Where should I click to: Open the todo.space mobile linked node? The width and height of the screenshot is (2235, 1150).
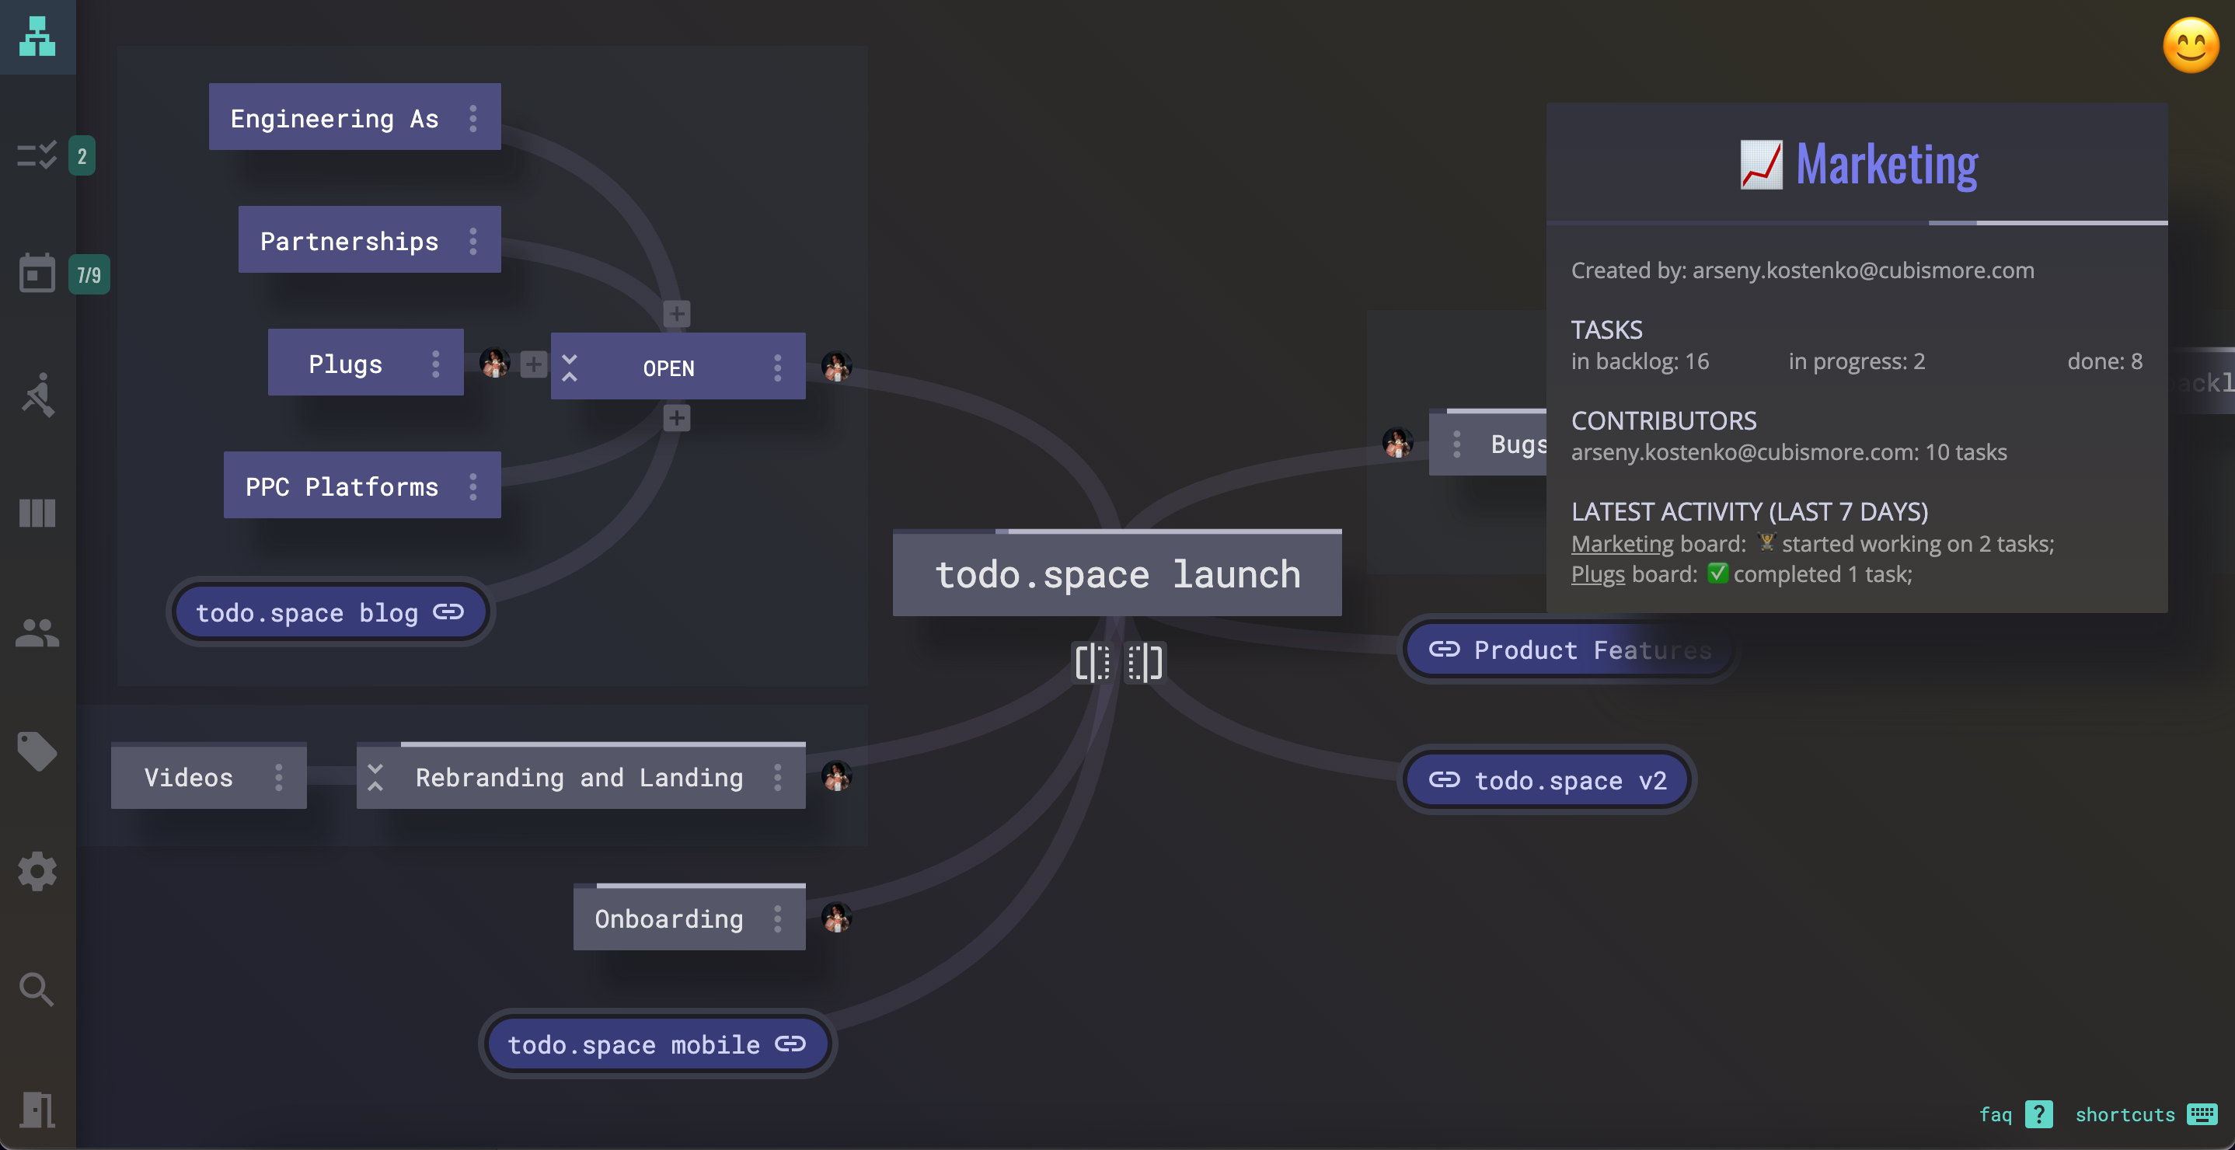657,1044
